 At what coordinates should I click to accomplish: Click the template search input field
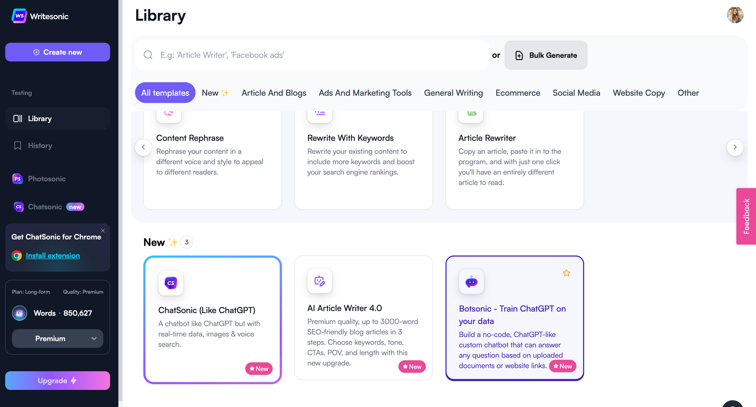click(312, 55)
